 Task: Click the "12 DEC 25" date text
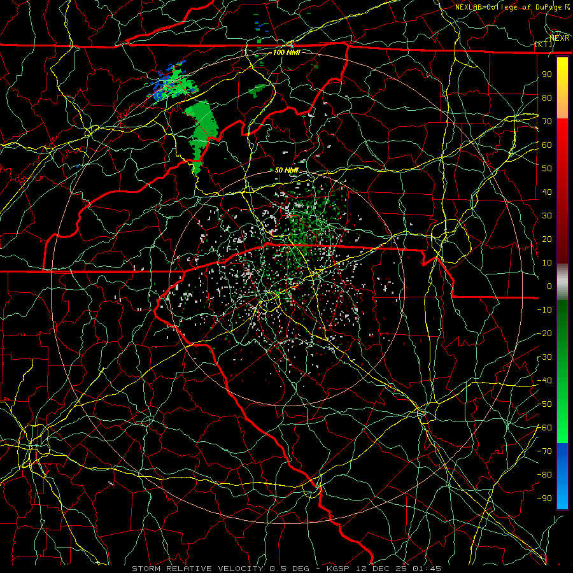(x=381, y=569)
